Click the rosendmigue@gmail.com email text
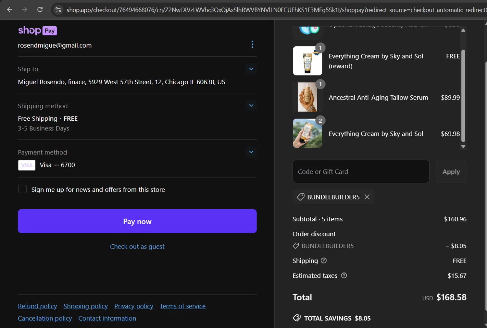This screenshot has width=487, height=328. [x=55, y=45]
